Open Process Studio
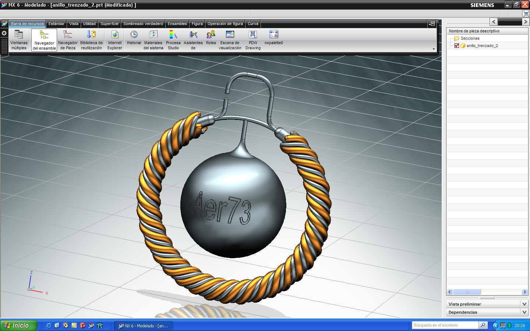 point(173,40)
